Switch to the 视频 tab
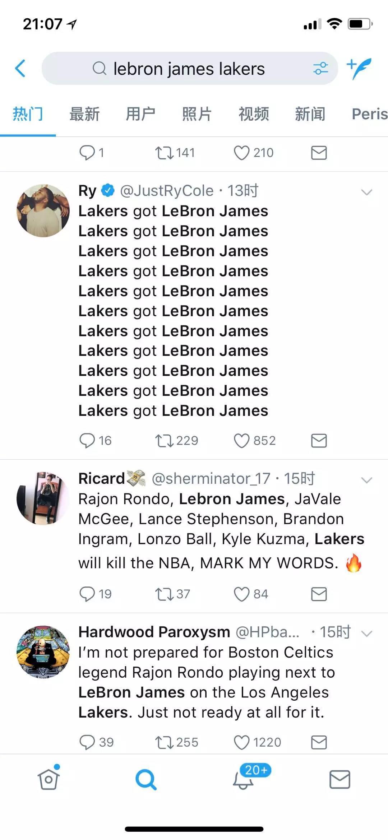This screenshot has height=840, width=388. [x=254, y=114]
